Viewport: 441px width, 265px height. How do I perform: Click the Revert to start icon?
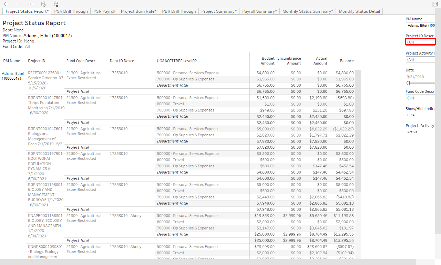coord(31,4)
